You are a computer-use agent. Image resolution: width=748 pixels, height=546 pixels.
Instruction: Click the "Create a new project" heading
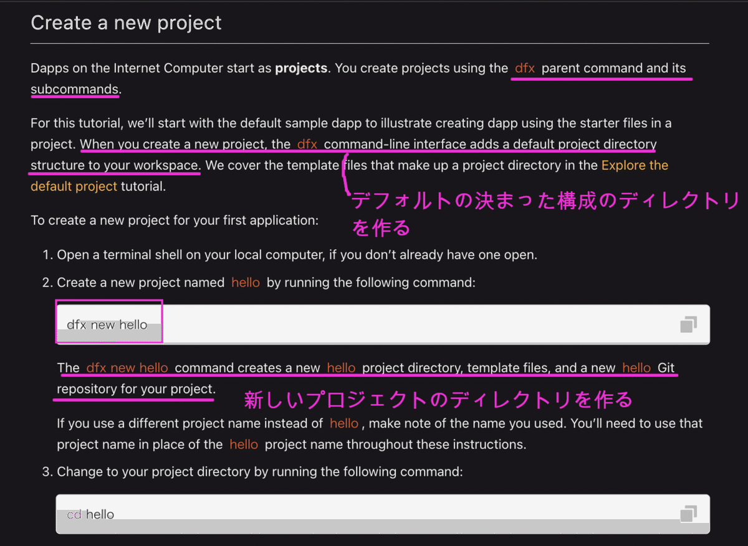pyautogui.click(x=126, y=22)
